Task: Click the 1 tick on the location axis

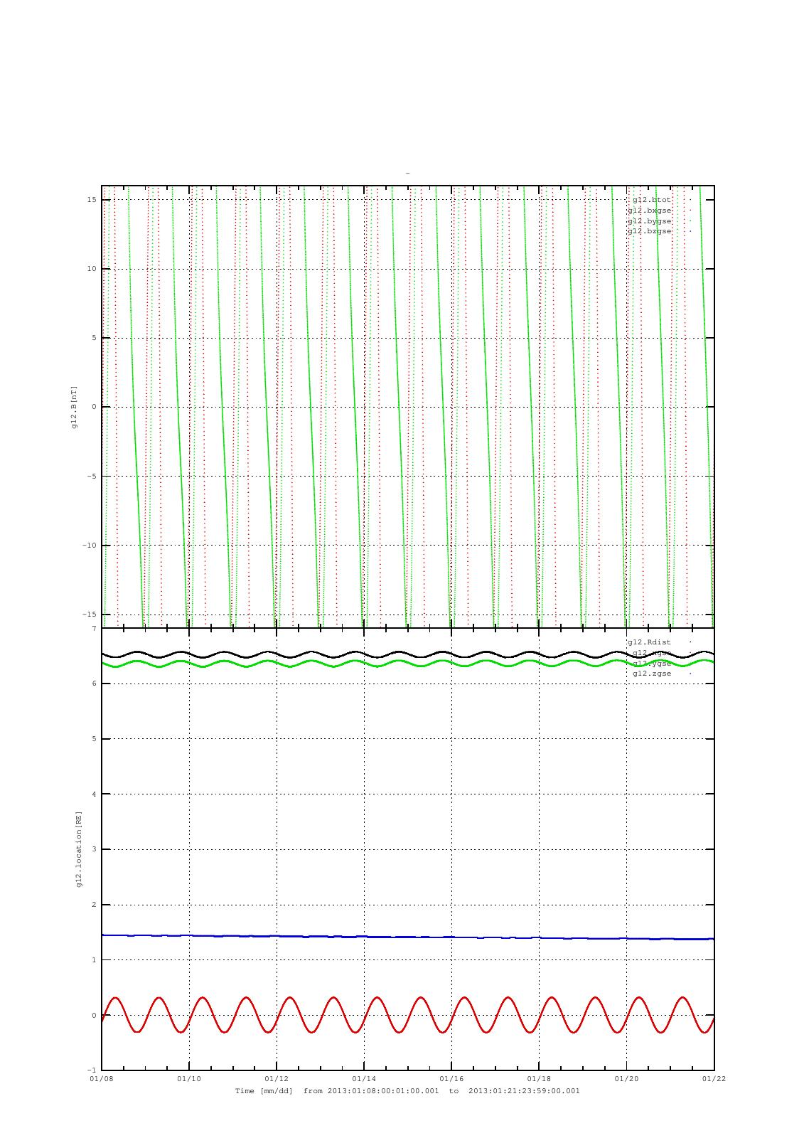Action: tap(94, 960)
